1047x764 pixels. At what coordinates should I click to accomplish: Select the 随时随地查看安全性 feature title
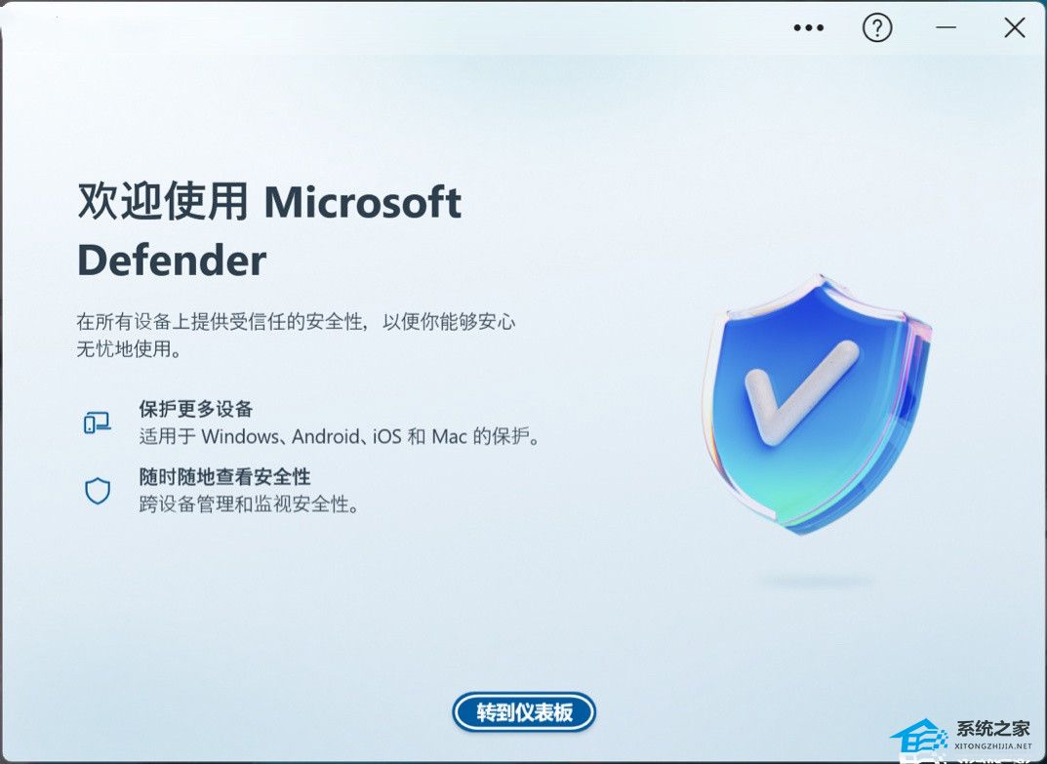(x=224, y=477)
